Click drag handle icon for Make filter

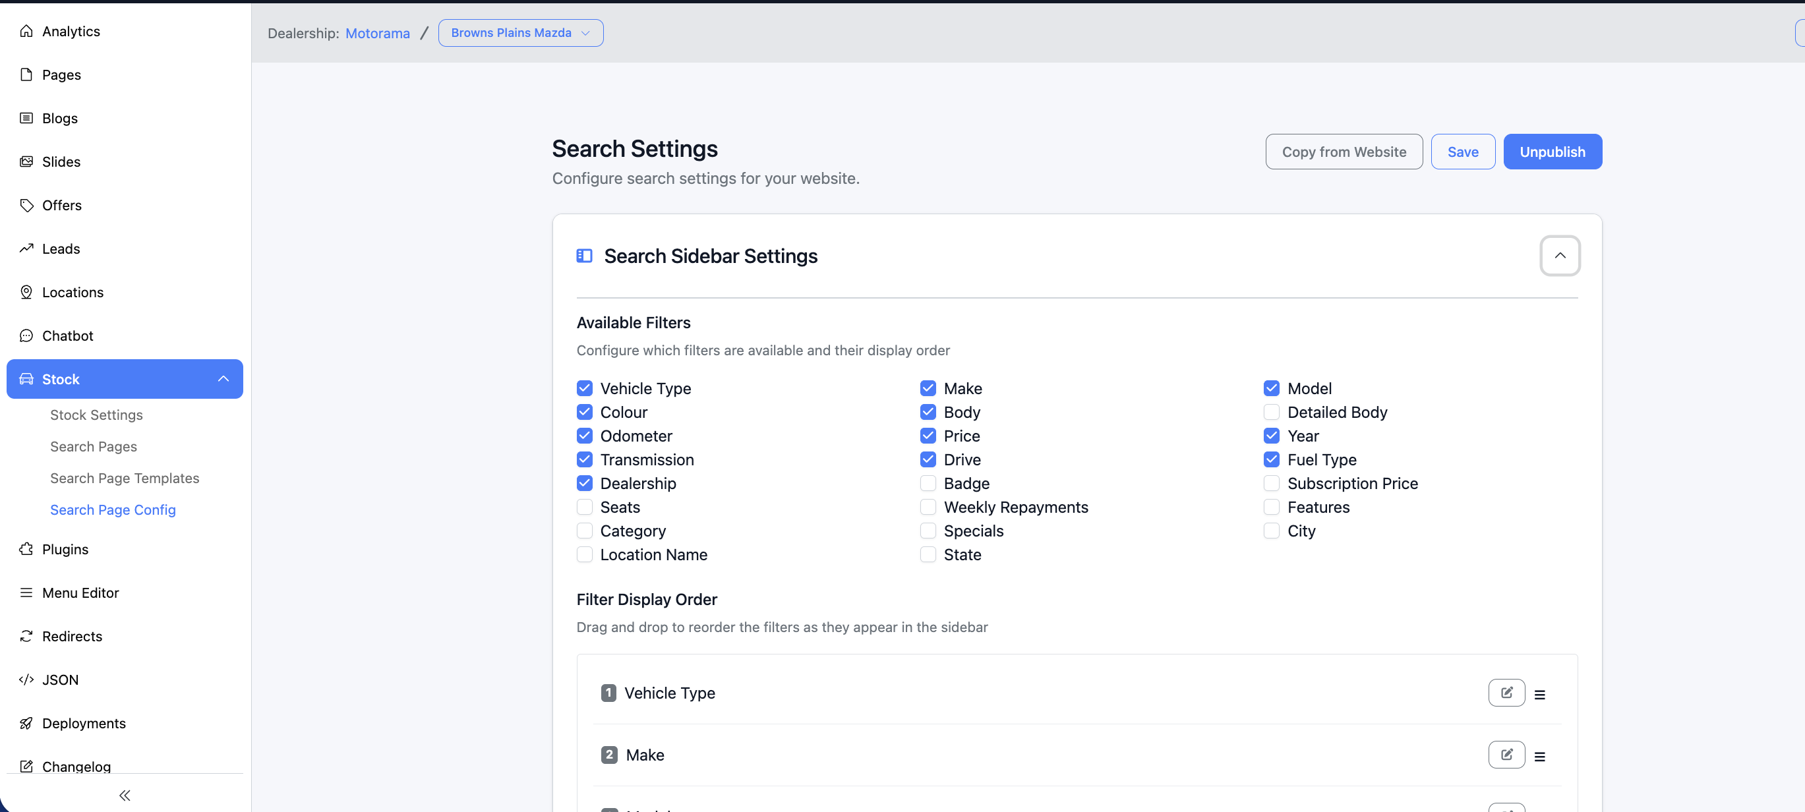1539,757
